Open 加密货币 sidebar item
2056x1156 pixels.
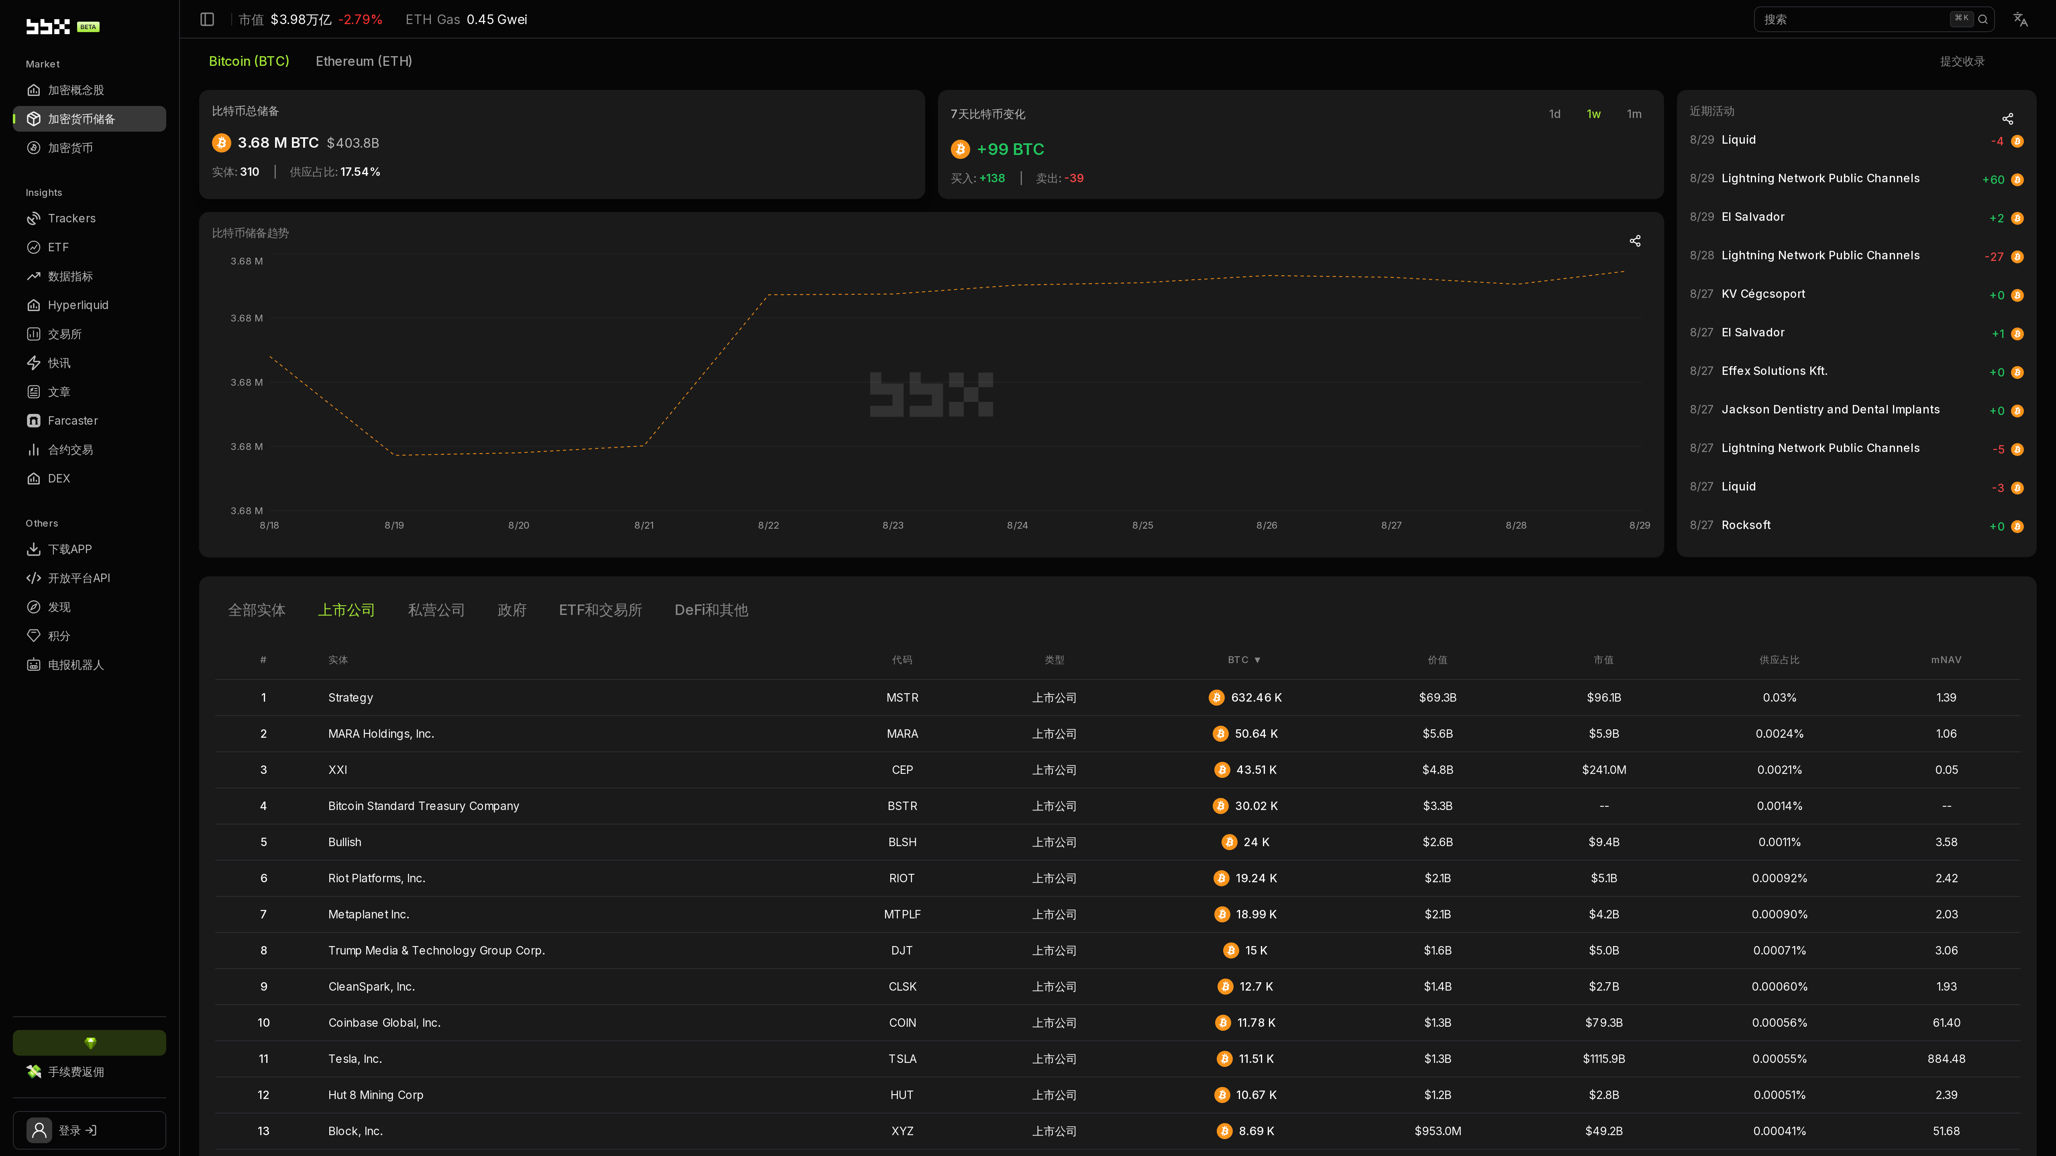click(90, 148)
